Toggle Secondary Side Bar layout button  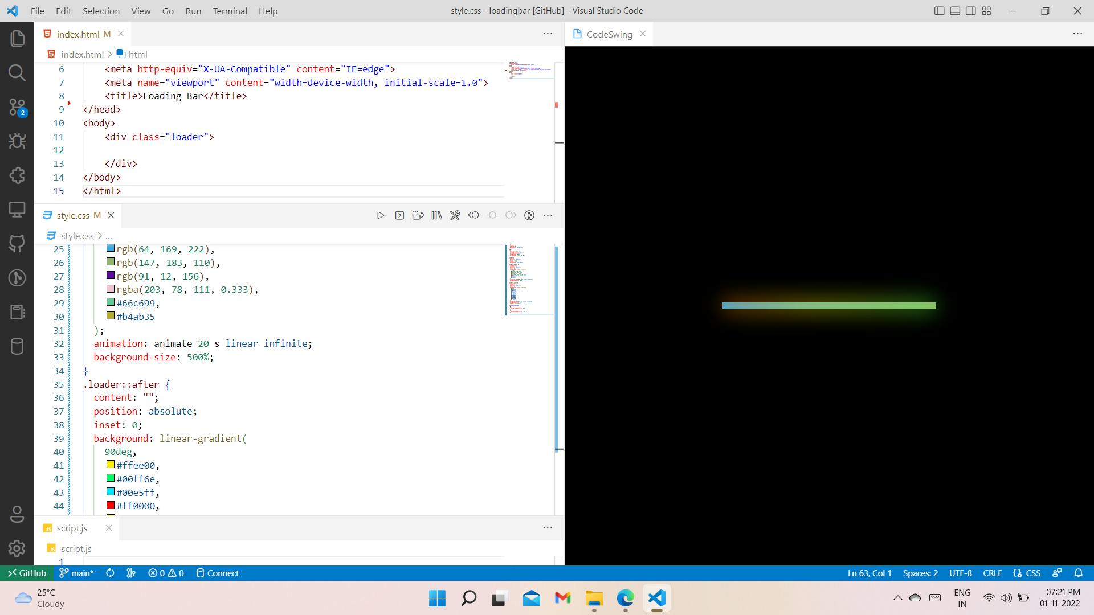tap(971, 11)
